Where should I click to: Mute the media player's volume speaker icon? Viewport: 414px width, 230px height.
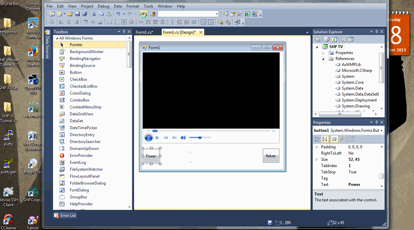pos(183,138)
